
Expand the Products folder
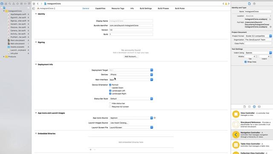point(4,57)
